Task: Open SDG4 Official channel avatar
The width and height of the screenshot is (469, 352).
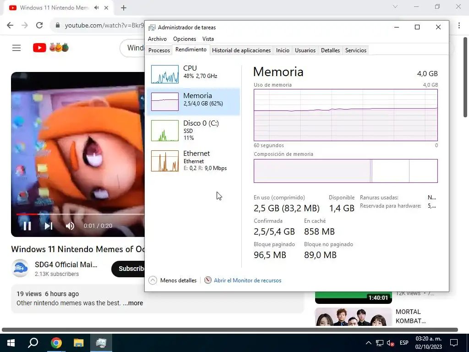Action: click(20, 268)
